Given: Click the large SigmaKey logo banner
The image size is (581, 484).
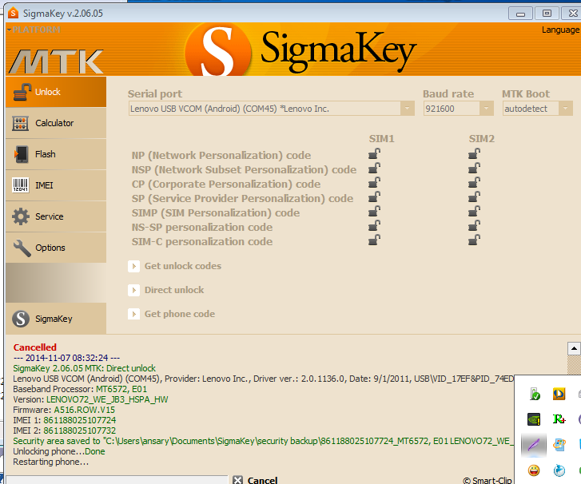Looking at the screenshot, I should click(300, 50).
